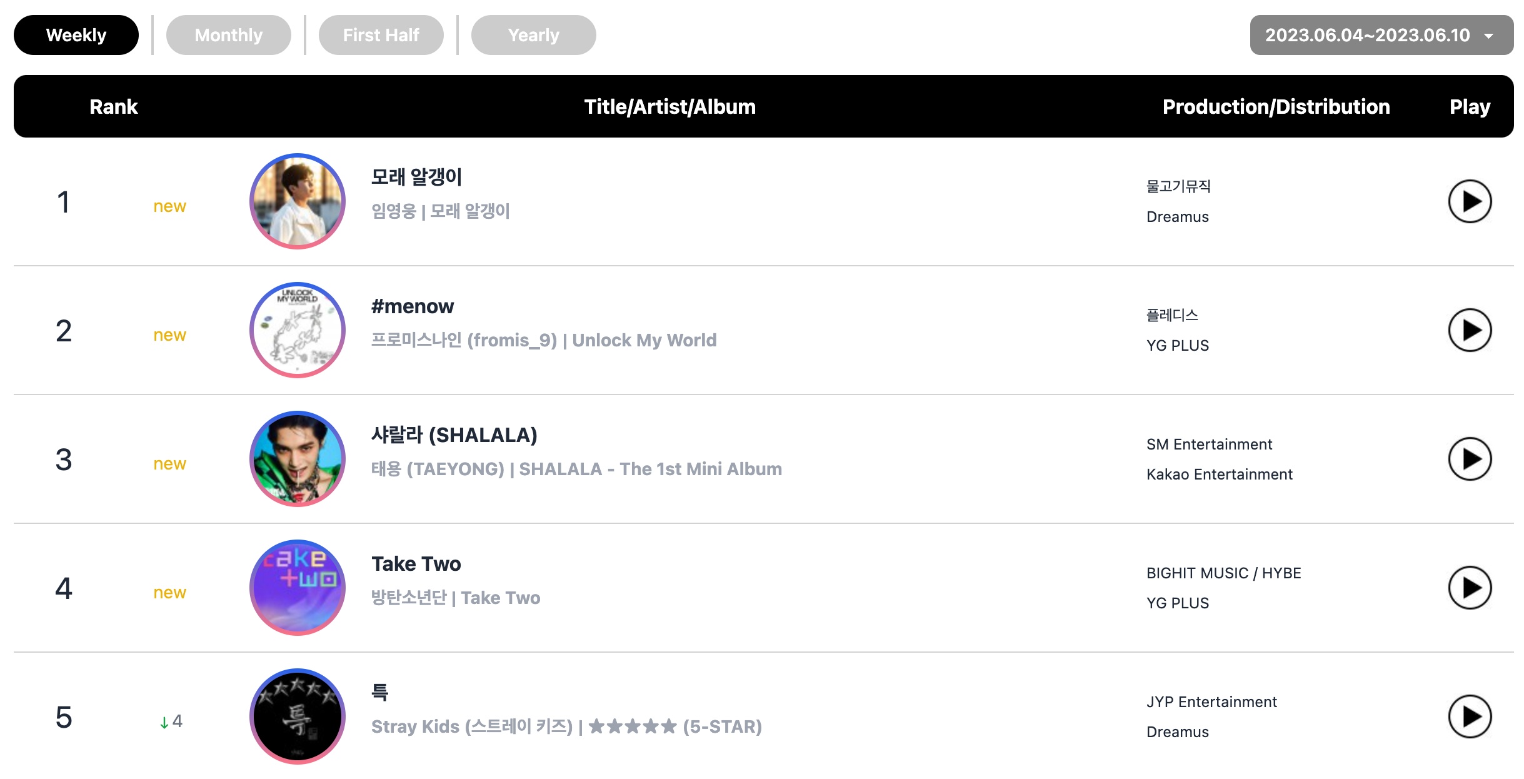Play 샤랄라 (SHALALA) by TAEYONG

(x=1470, y=459)
